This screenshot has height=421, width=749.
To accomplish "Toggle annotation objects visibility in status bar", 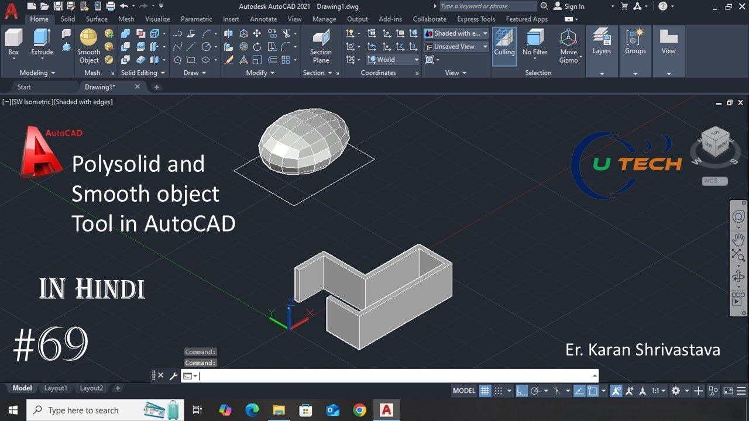I will (616, 391).
